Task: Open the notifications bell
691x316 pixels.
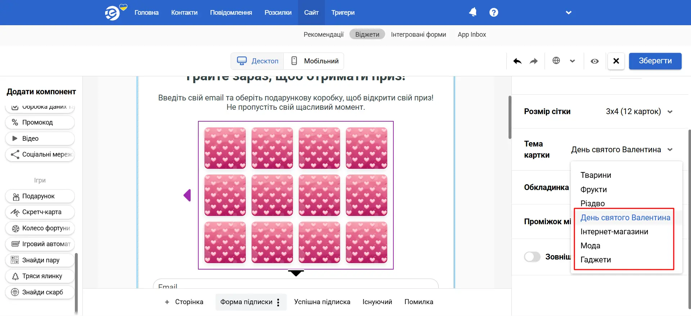Action: (x=473, y=12)
